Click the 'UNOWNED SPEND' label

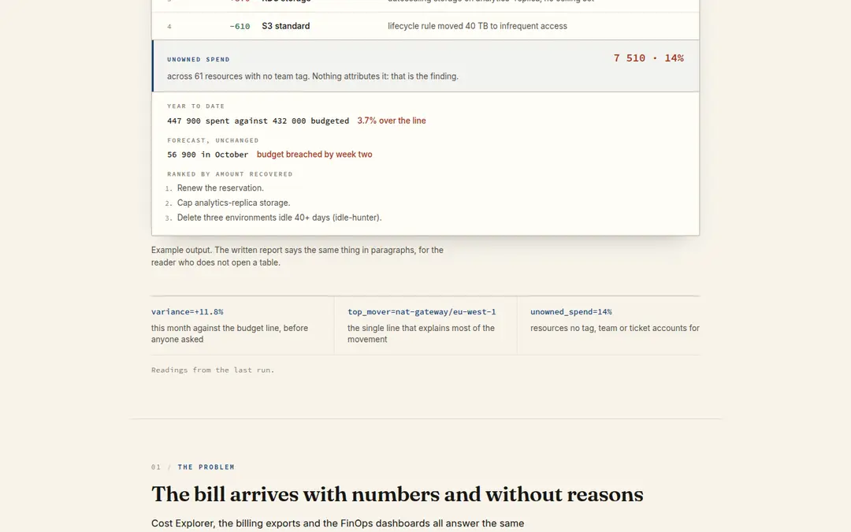tap(198, 59)
